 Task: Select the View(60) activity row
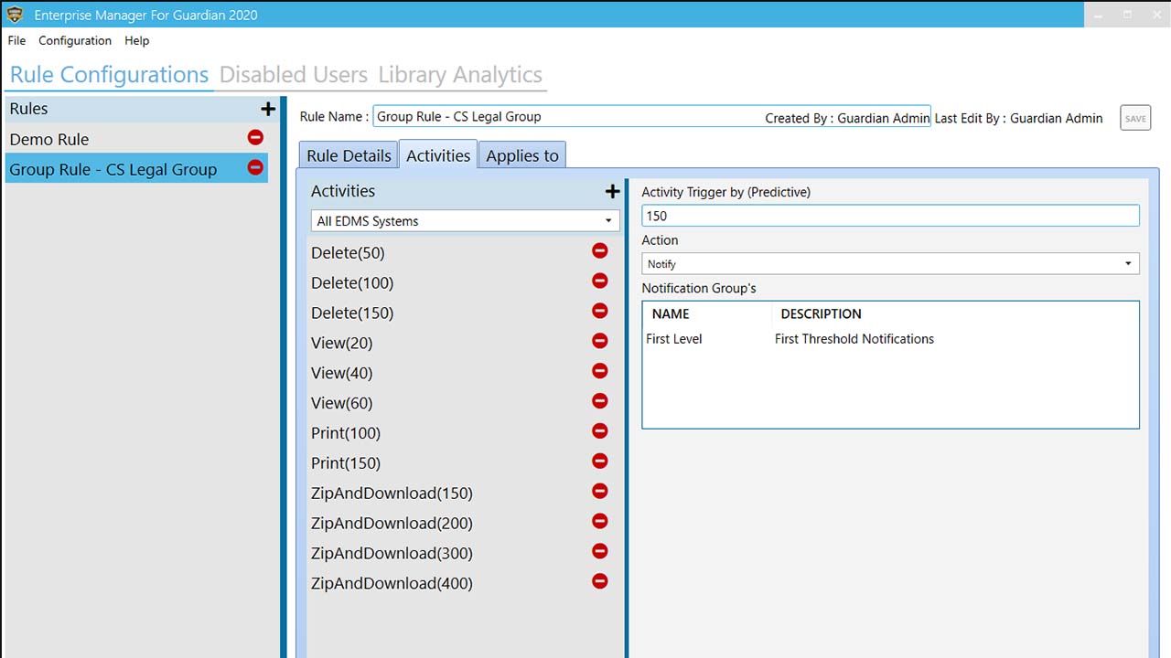click(x=463, y=403)
